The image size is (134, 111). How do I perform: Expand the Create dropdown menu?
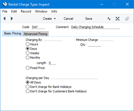[x=49, y=19]
